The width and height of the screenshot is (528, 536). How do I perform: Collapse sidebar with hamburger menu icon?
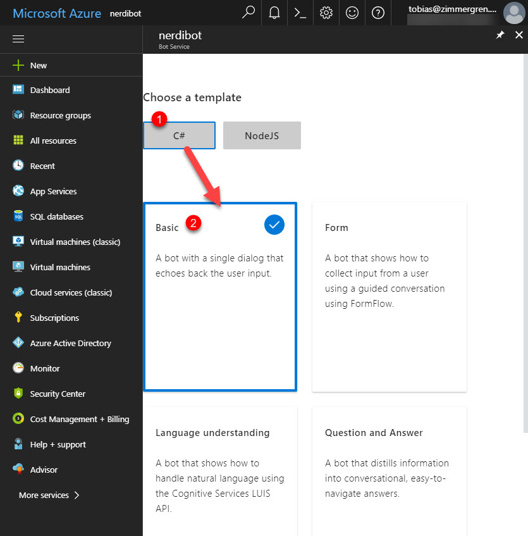(18, 39)
